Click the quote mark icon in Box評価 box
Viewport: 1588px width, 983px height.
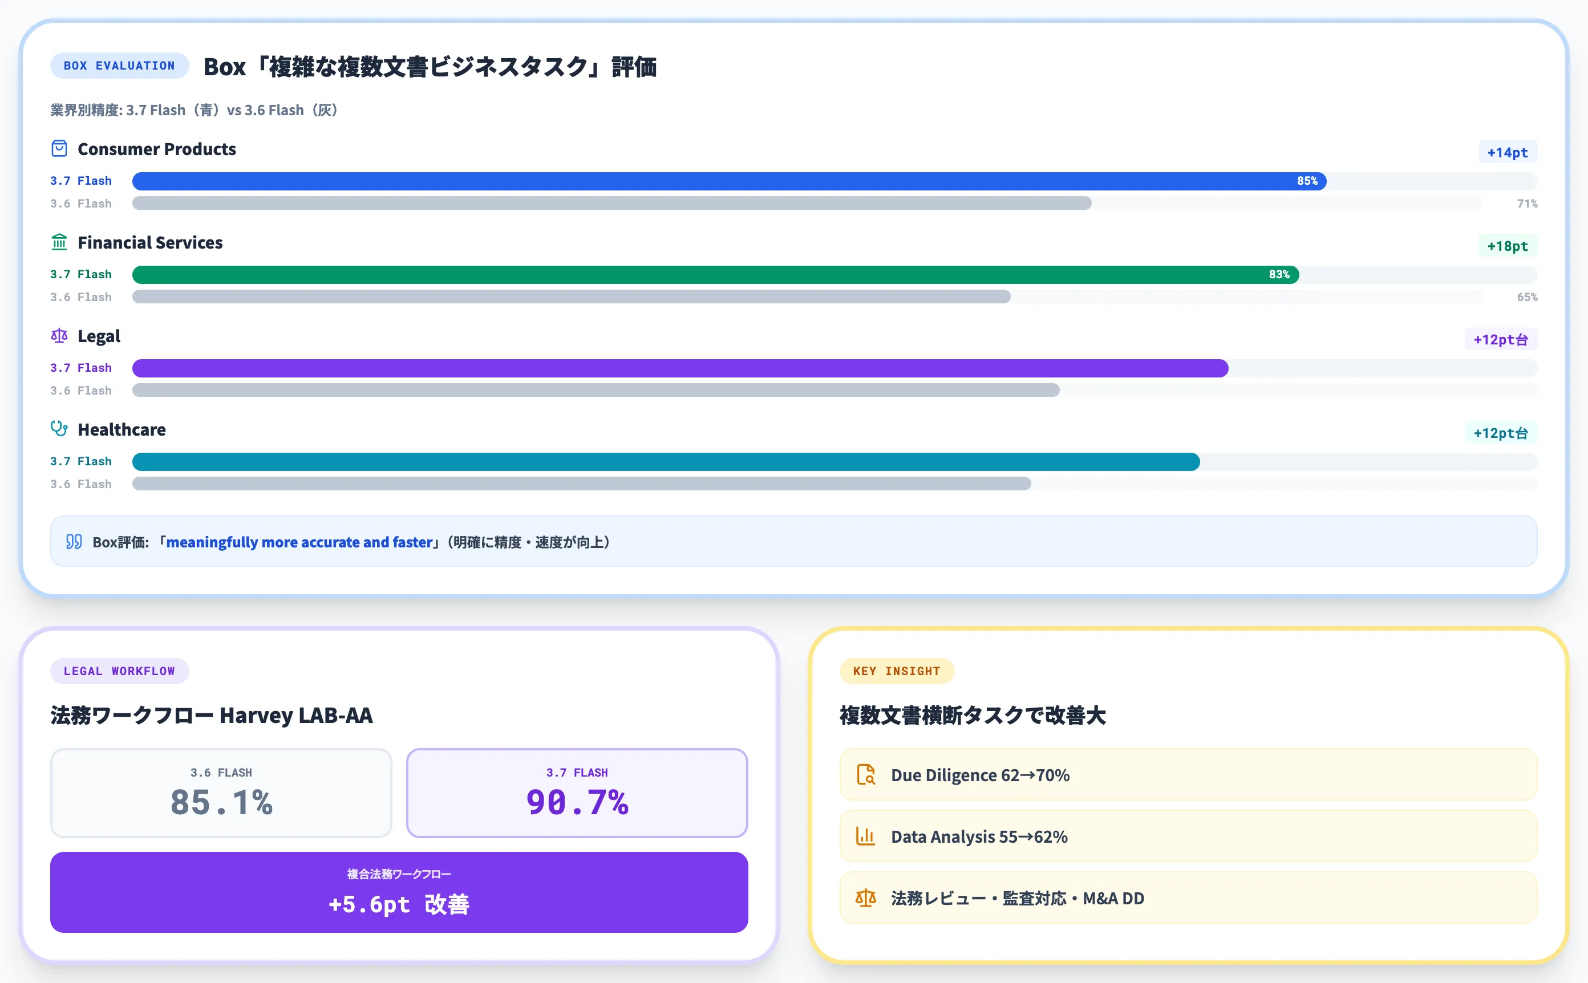[x=74, y=542]
